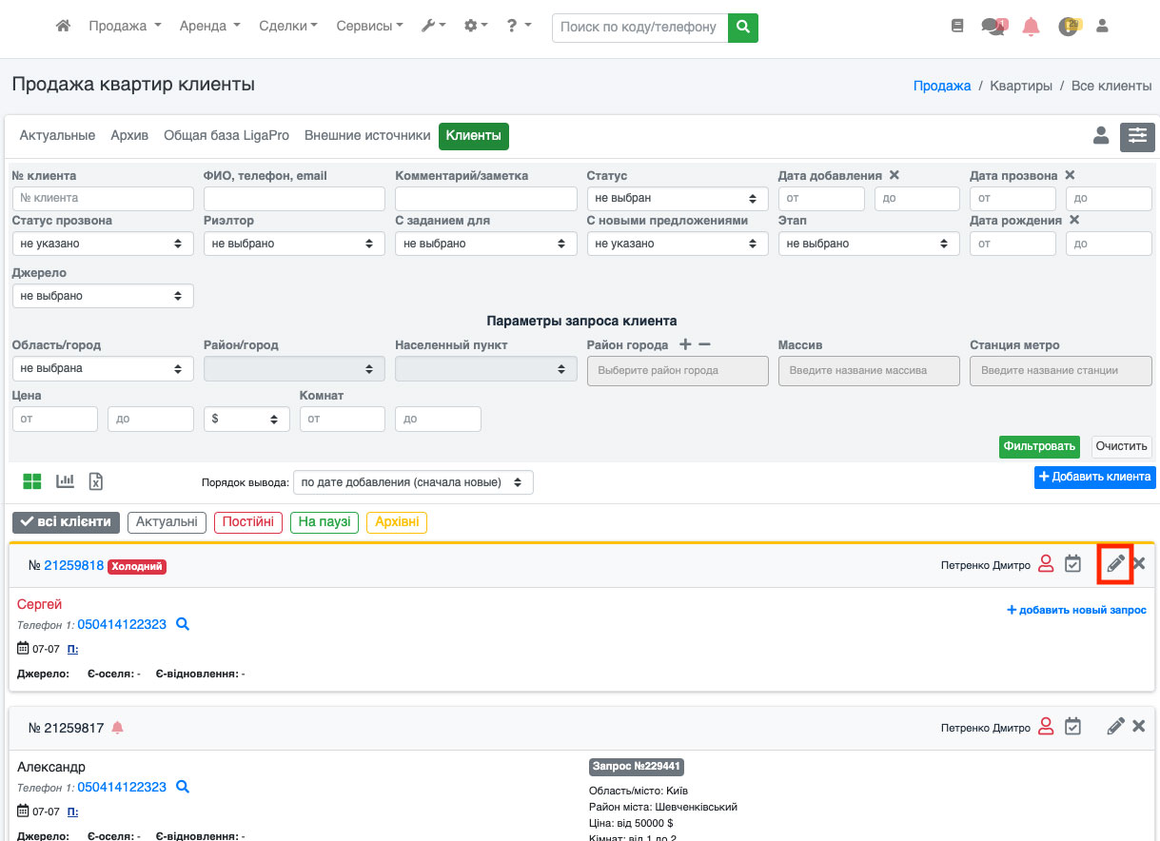Select the 'Актуальні' client filter tag

click(x=167, y=522)
